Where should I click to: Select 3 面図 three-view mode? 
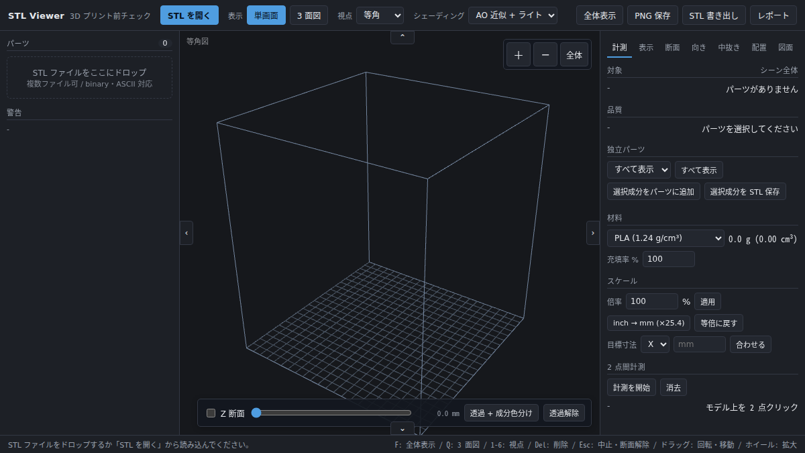point(309,15)
